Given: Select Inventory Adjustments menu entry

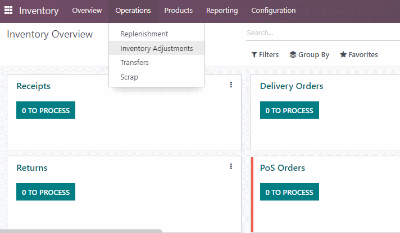Looking at the screenshot, I should click(x=157, y=48).
